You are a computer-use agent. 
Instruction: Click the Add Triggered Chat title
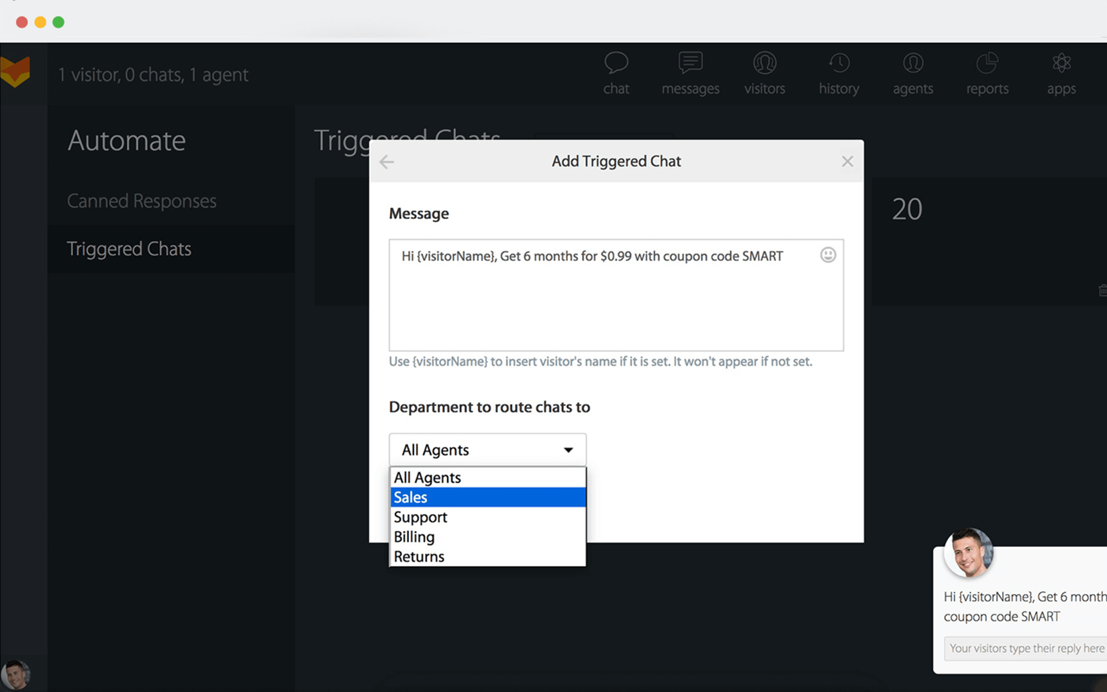tap(616, 161)
